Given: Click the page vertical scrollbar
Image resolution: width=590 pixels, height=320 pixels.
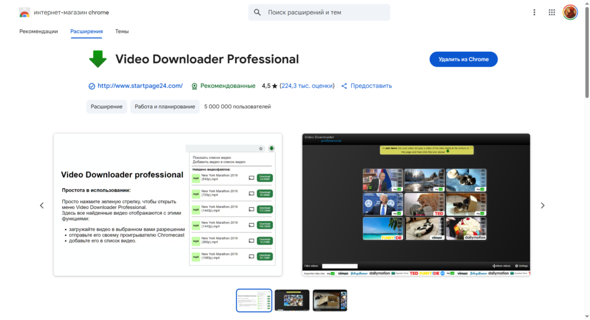Looking at the screenshot, I should 587,52.
